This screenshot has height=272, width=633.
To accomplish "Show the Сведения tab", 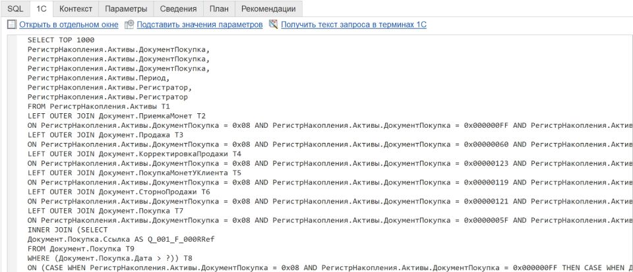I will [178, 9].
